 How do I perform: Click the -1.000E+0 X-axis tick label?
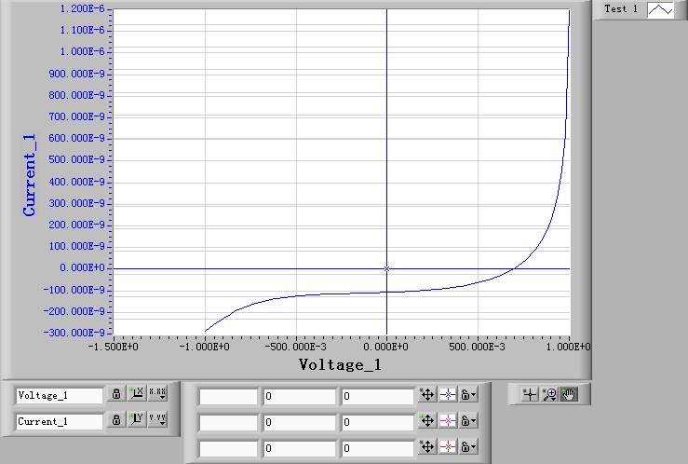click(204, 347)
